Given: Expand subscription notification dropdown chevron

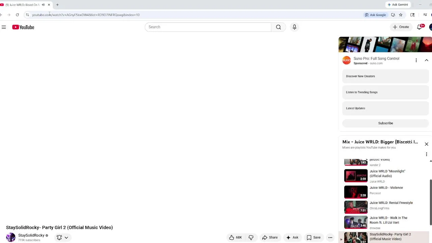Looking at the screenshot, I should tap(66, 238).
